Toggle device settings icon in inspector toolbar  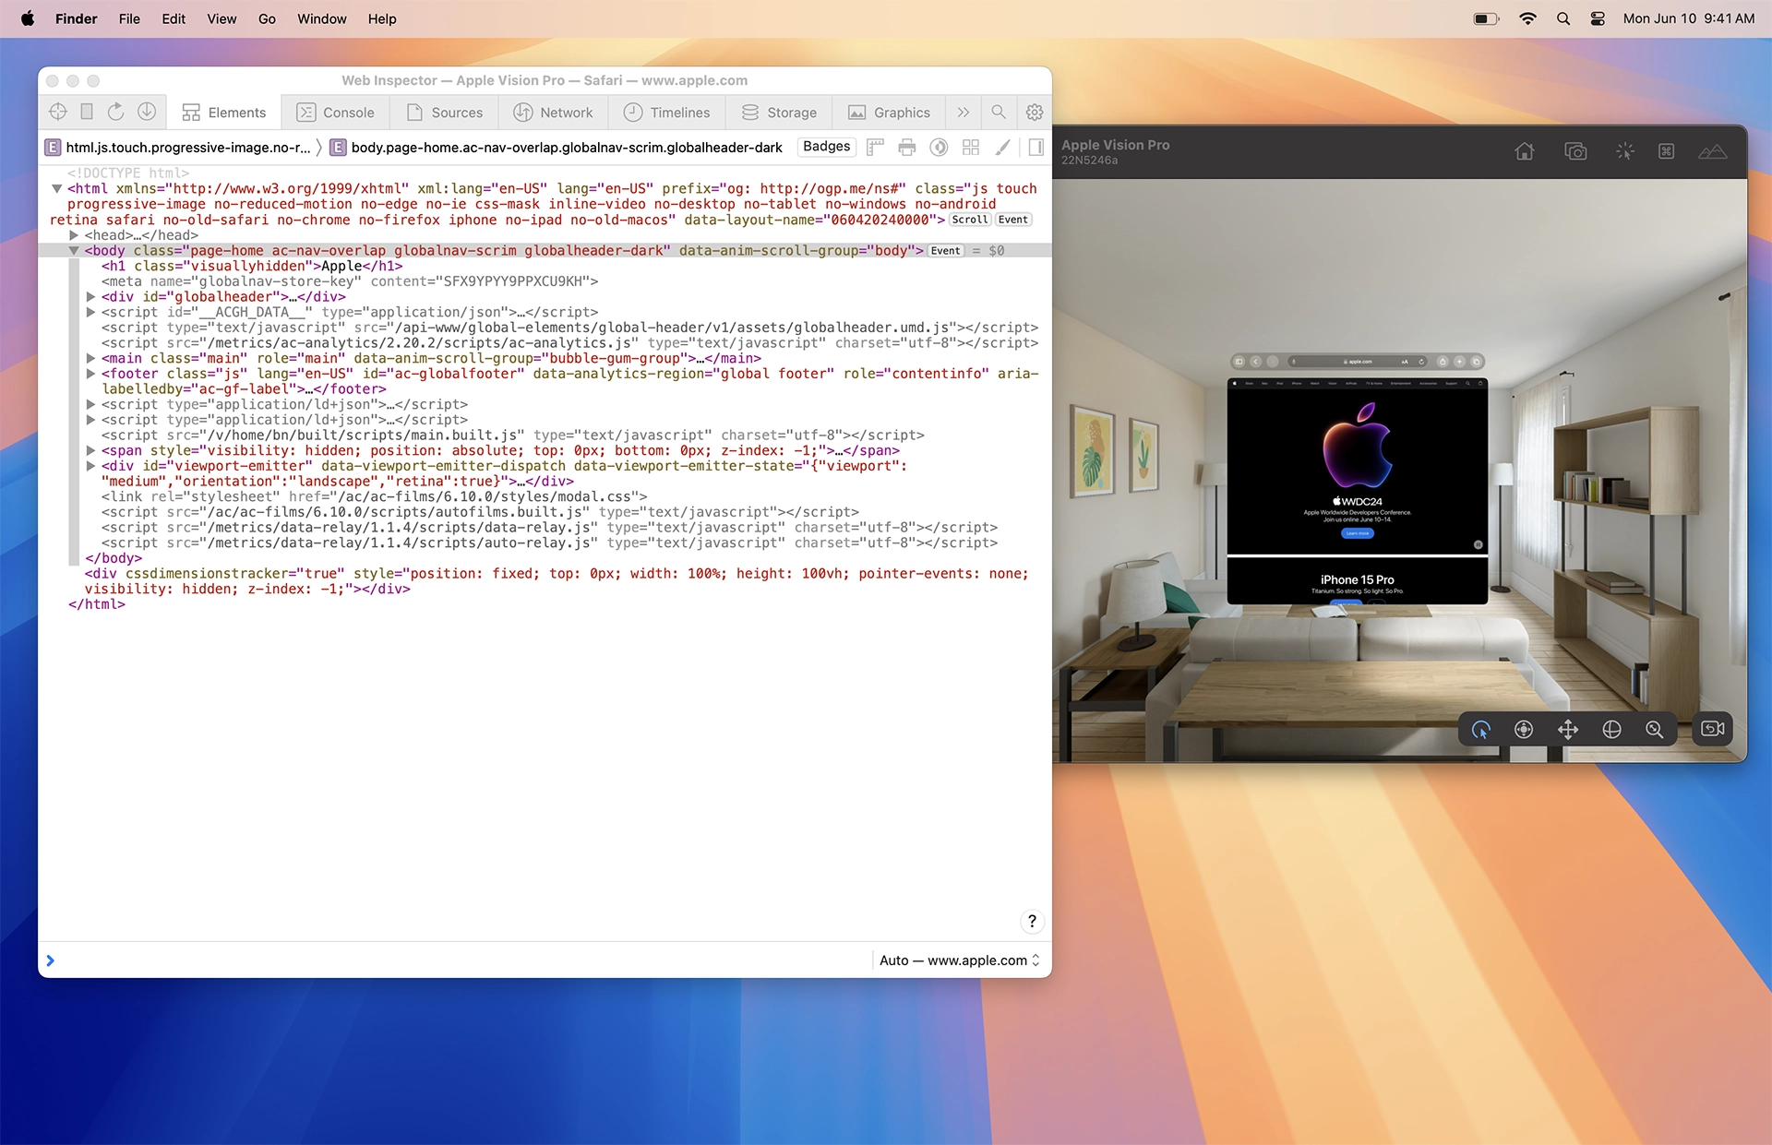pyautogui.click(x=87, y=112)
